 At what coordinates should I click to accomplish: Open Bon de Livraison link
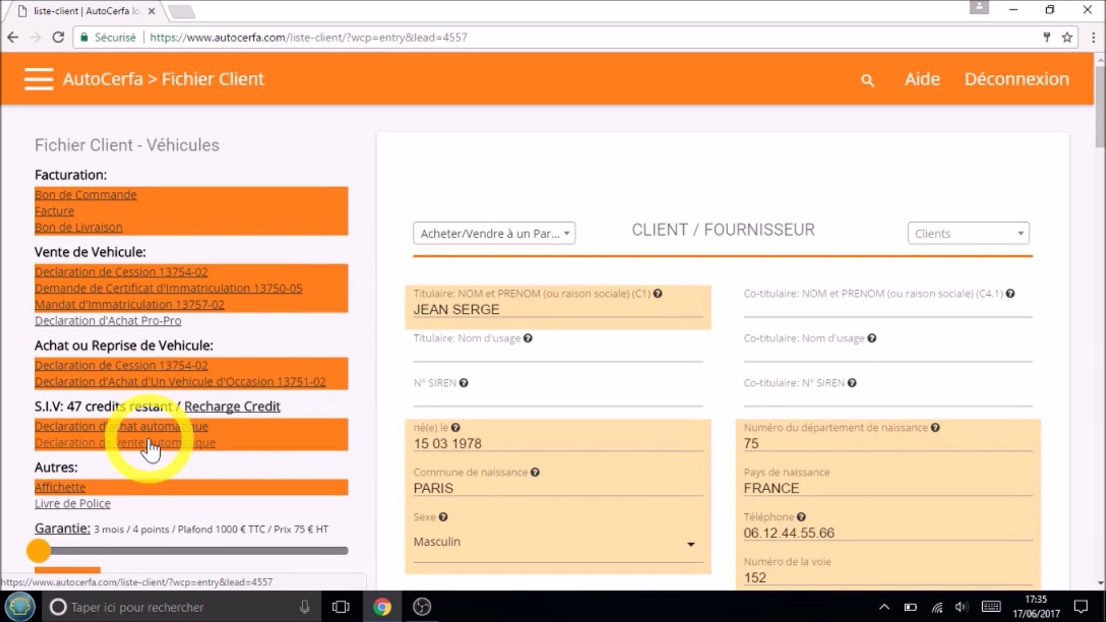tap(78, 227)
